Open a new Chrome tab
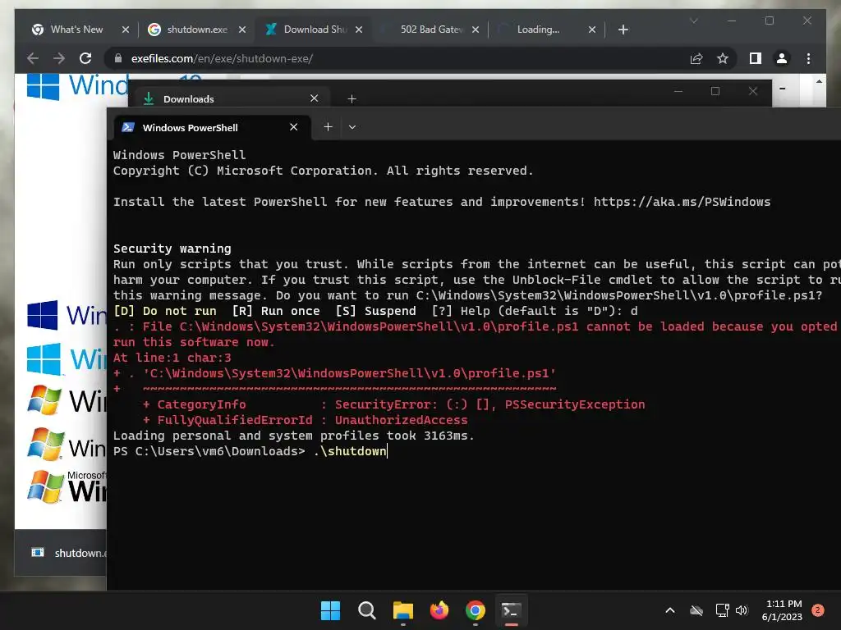Screen dimensions: 841x630 623,30
